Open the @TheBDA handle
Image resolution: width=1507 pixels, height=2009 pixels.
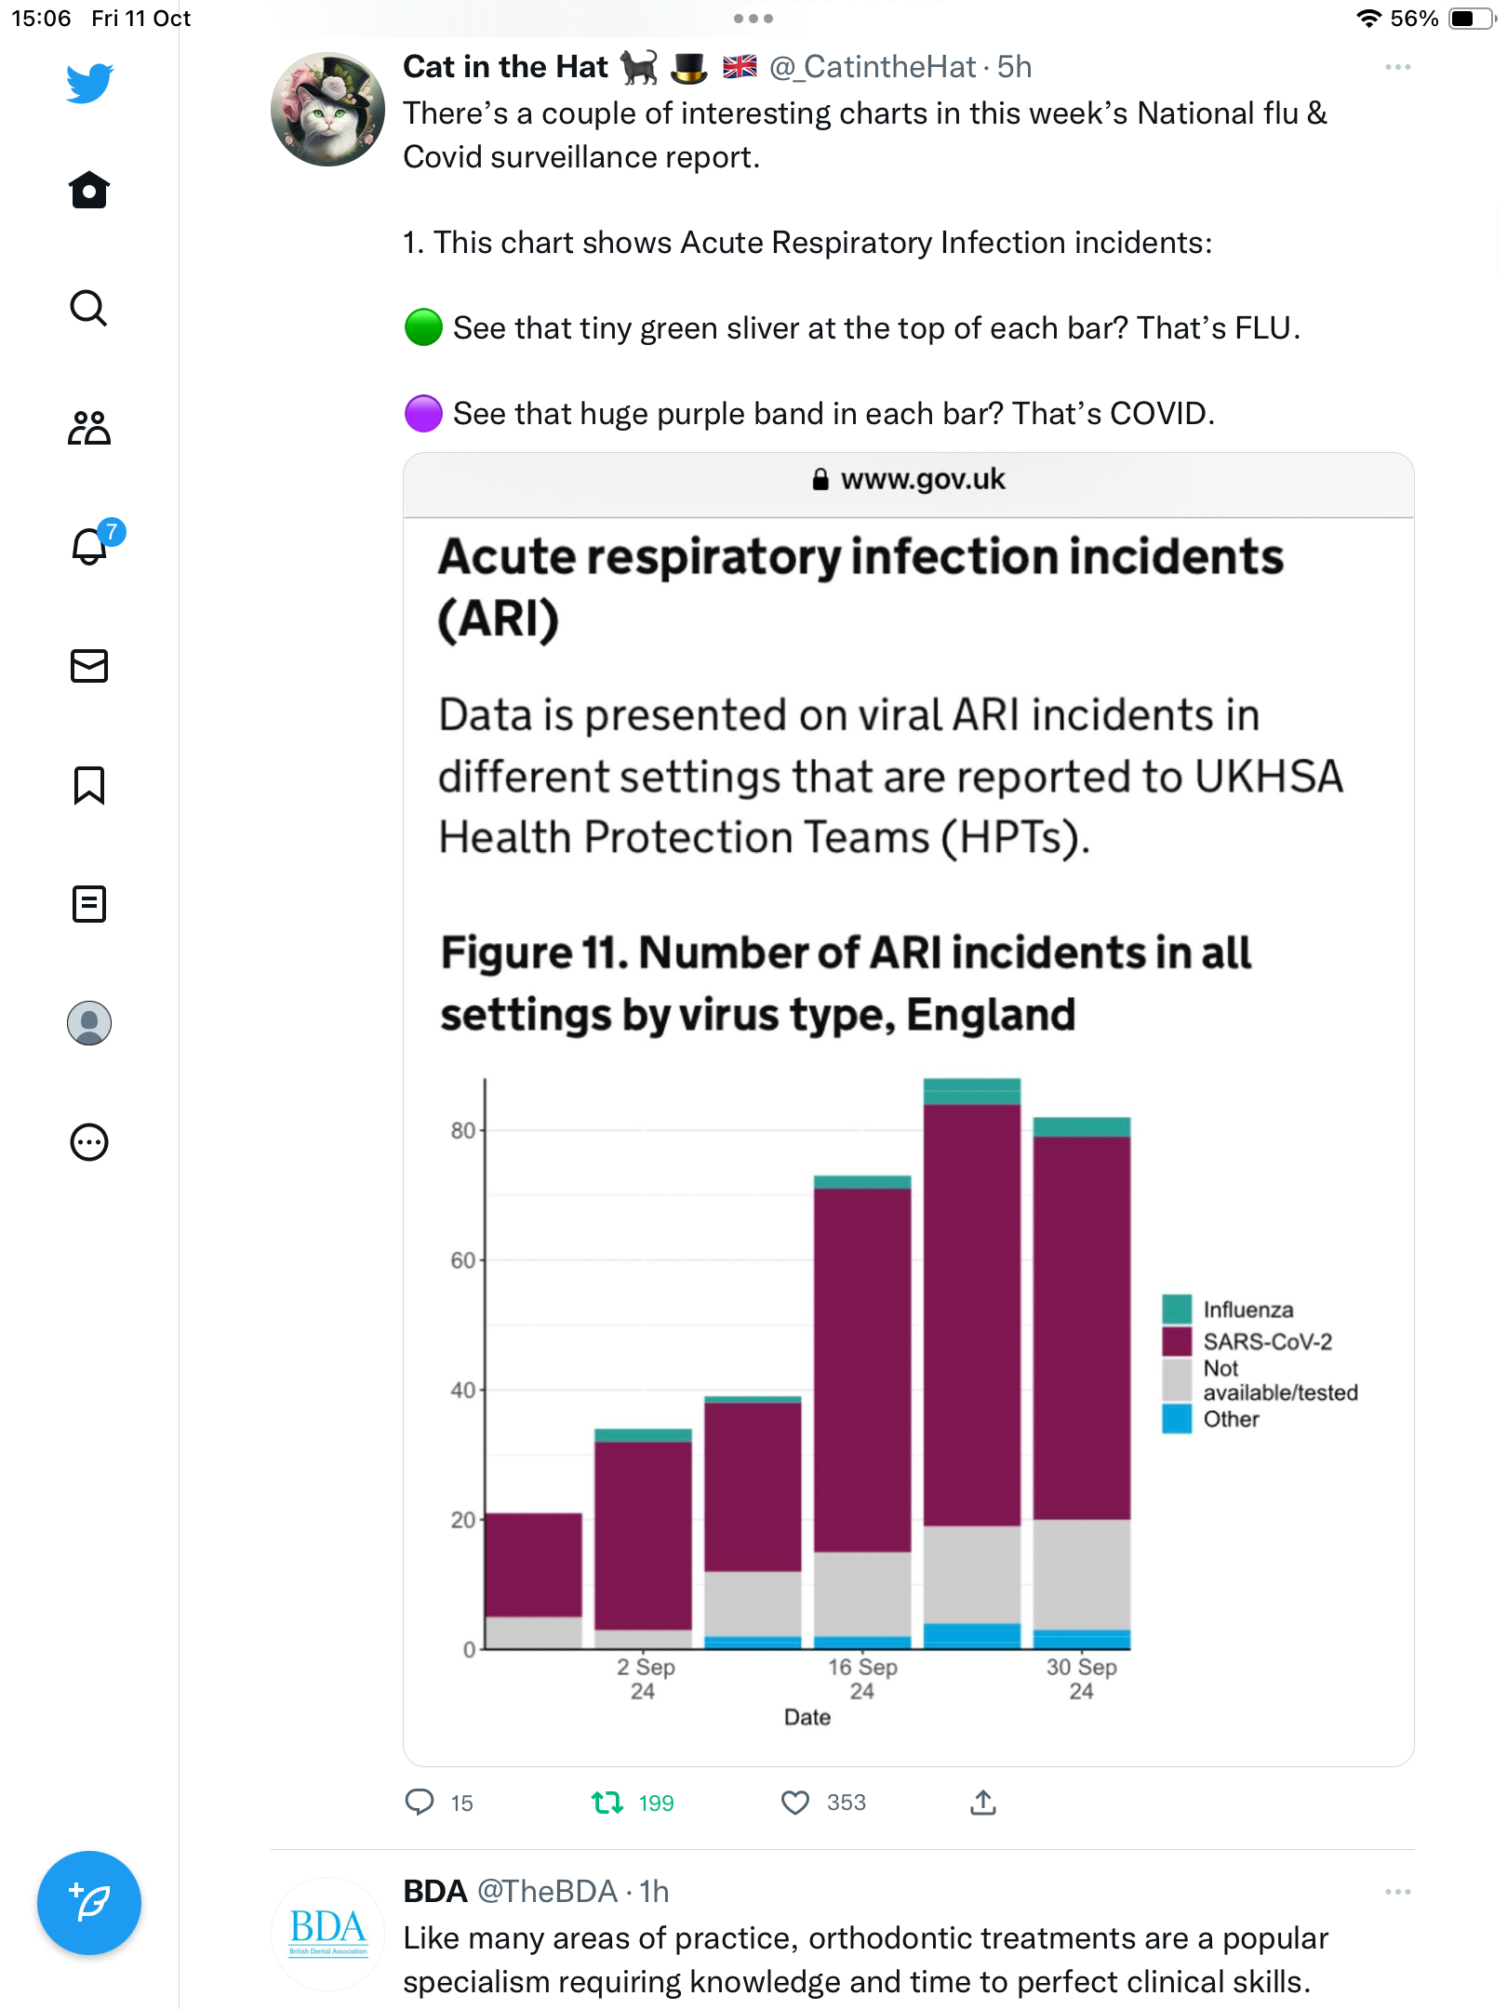pos(547,1892)
